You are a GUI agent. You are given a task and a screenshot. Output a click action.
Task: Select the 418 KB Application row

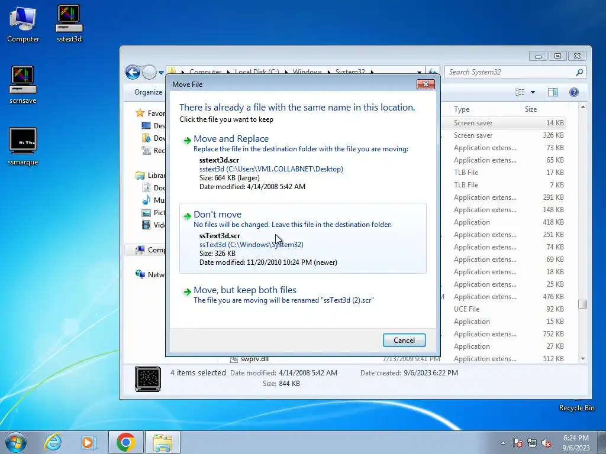[x=503, y=222]
